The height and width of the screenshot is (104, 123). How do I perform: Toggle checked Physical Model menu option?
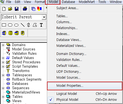tap(84, 100)
